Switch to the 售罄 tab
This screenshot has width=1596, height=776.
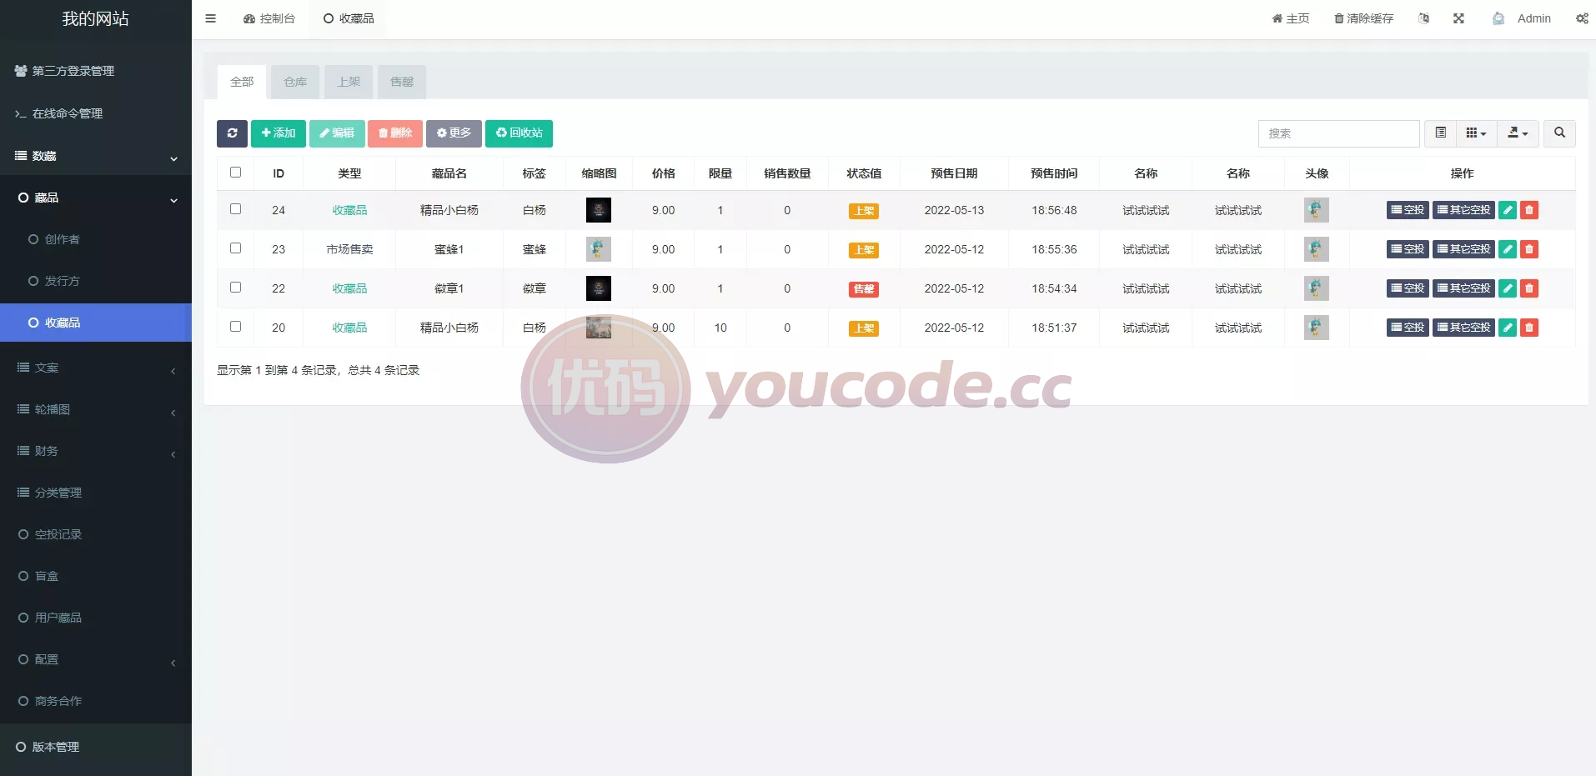coord(402,82)
